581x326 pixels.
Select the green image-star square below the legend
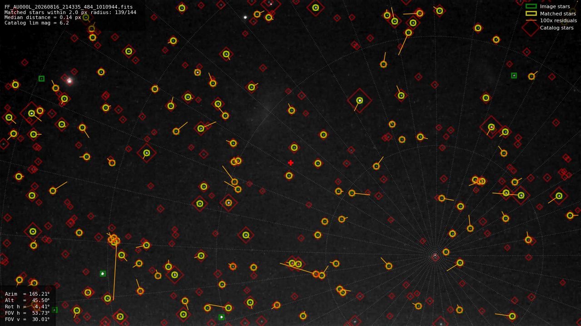(x=514, y=76)
